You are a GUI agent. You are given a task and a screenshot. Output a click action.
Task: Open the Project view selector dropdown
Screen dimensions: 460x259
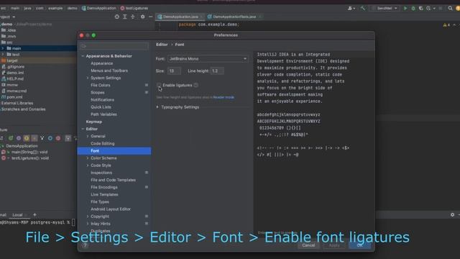point(8,17)
